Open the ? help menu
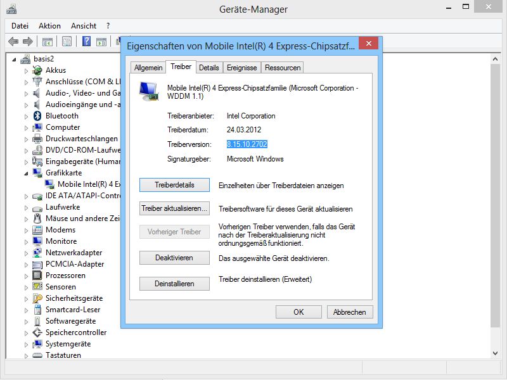This screenshot has width=507, height=380. tap(108, 26)
